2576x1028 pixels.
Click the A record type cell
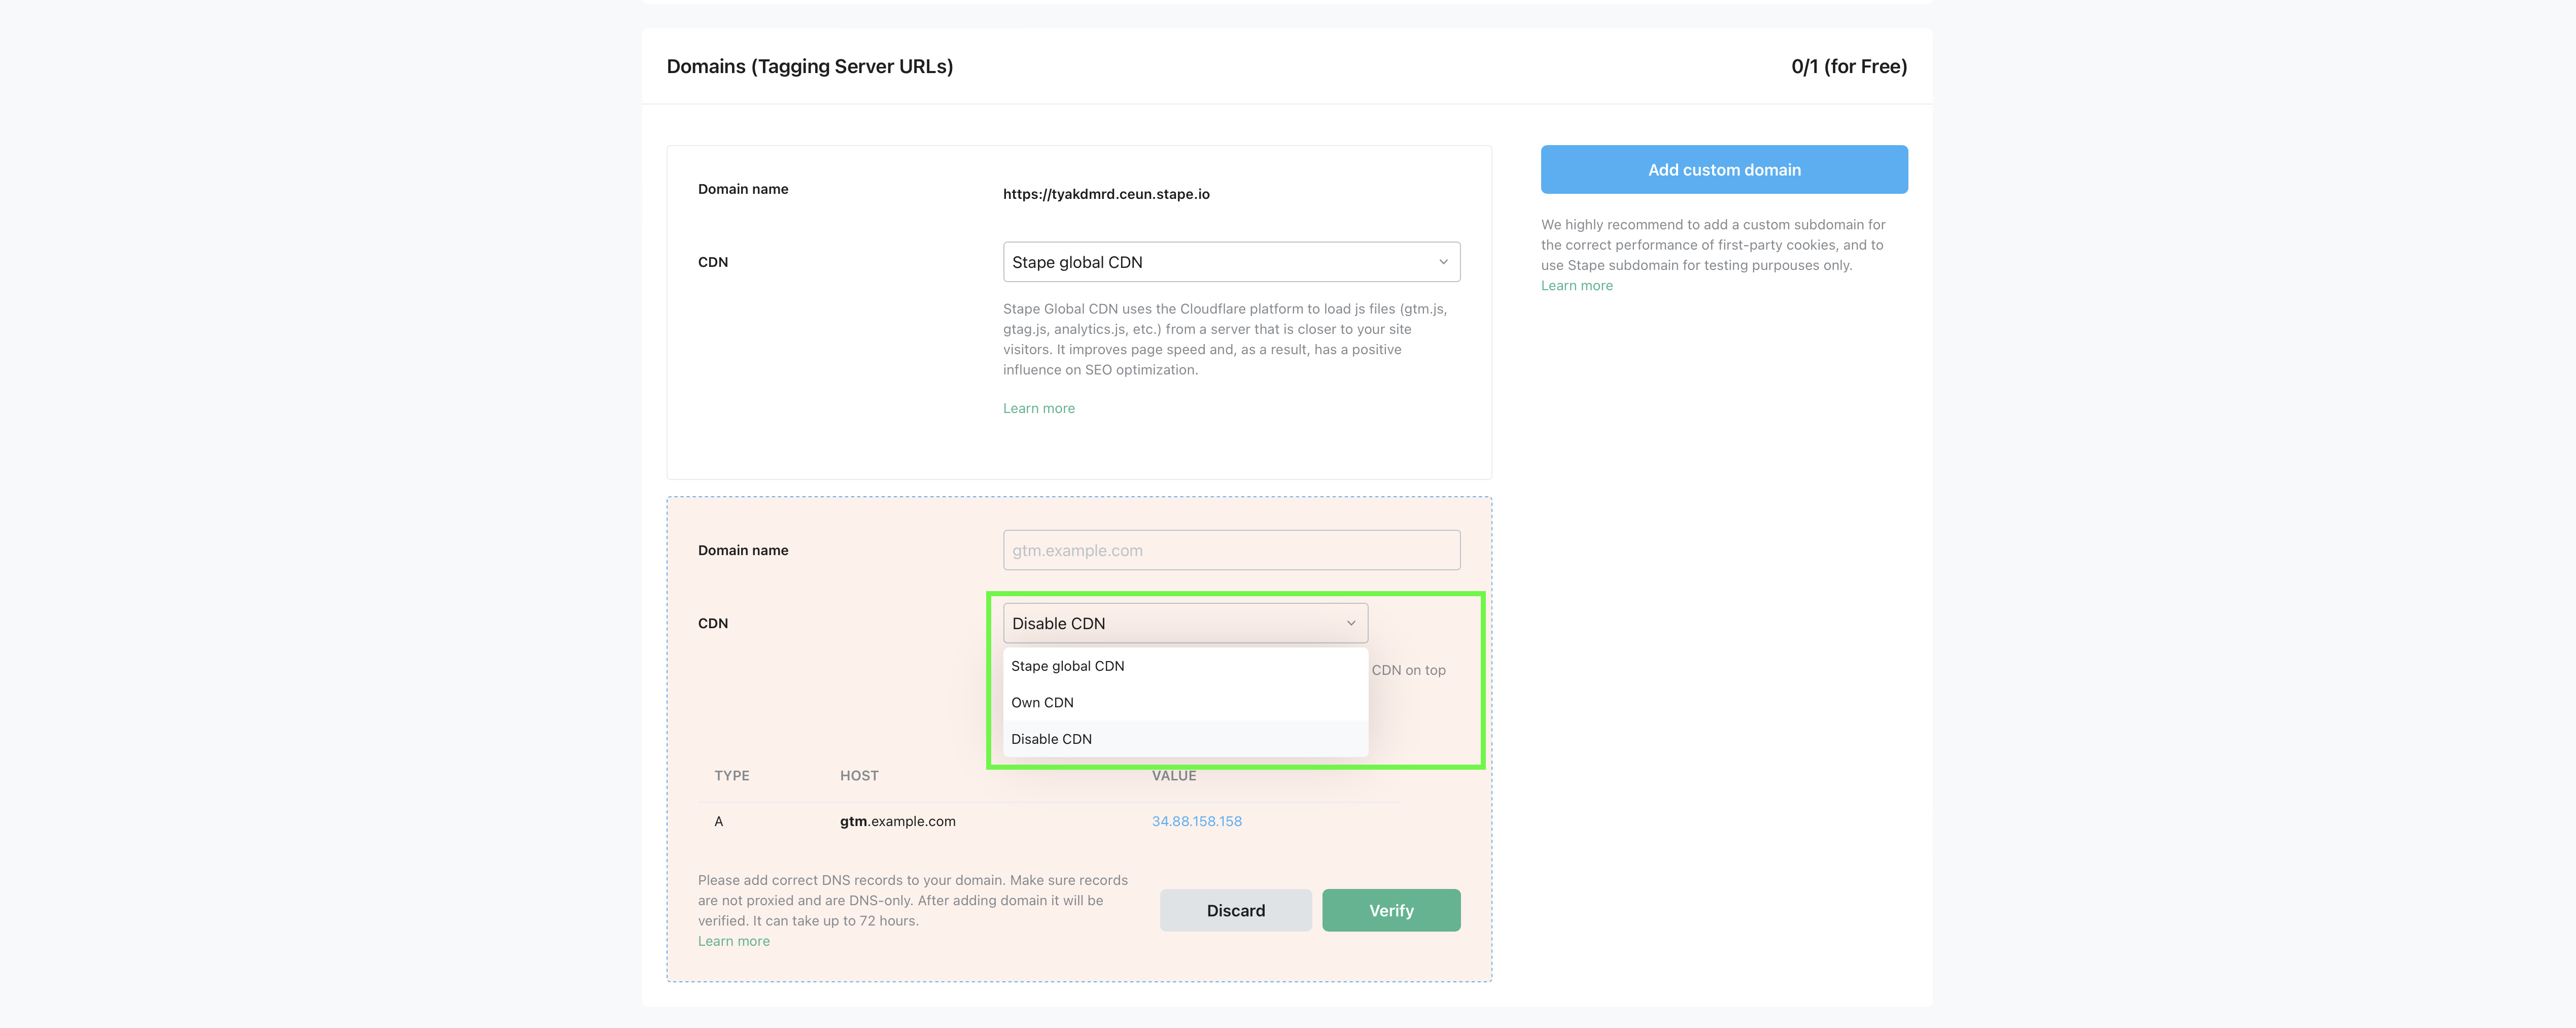[x=718, y=821]
